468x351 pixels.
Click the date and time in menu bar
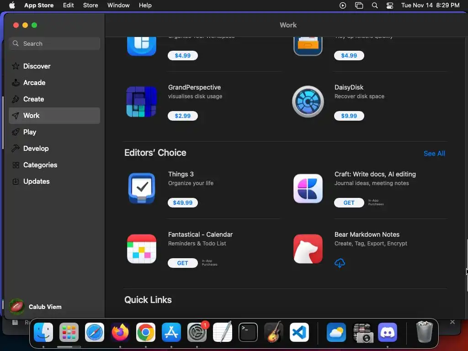(430, 5)
